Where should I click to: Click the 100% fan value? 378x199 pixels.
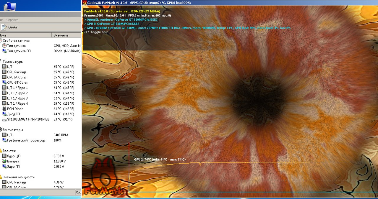coord(58,140)
